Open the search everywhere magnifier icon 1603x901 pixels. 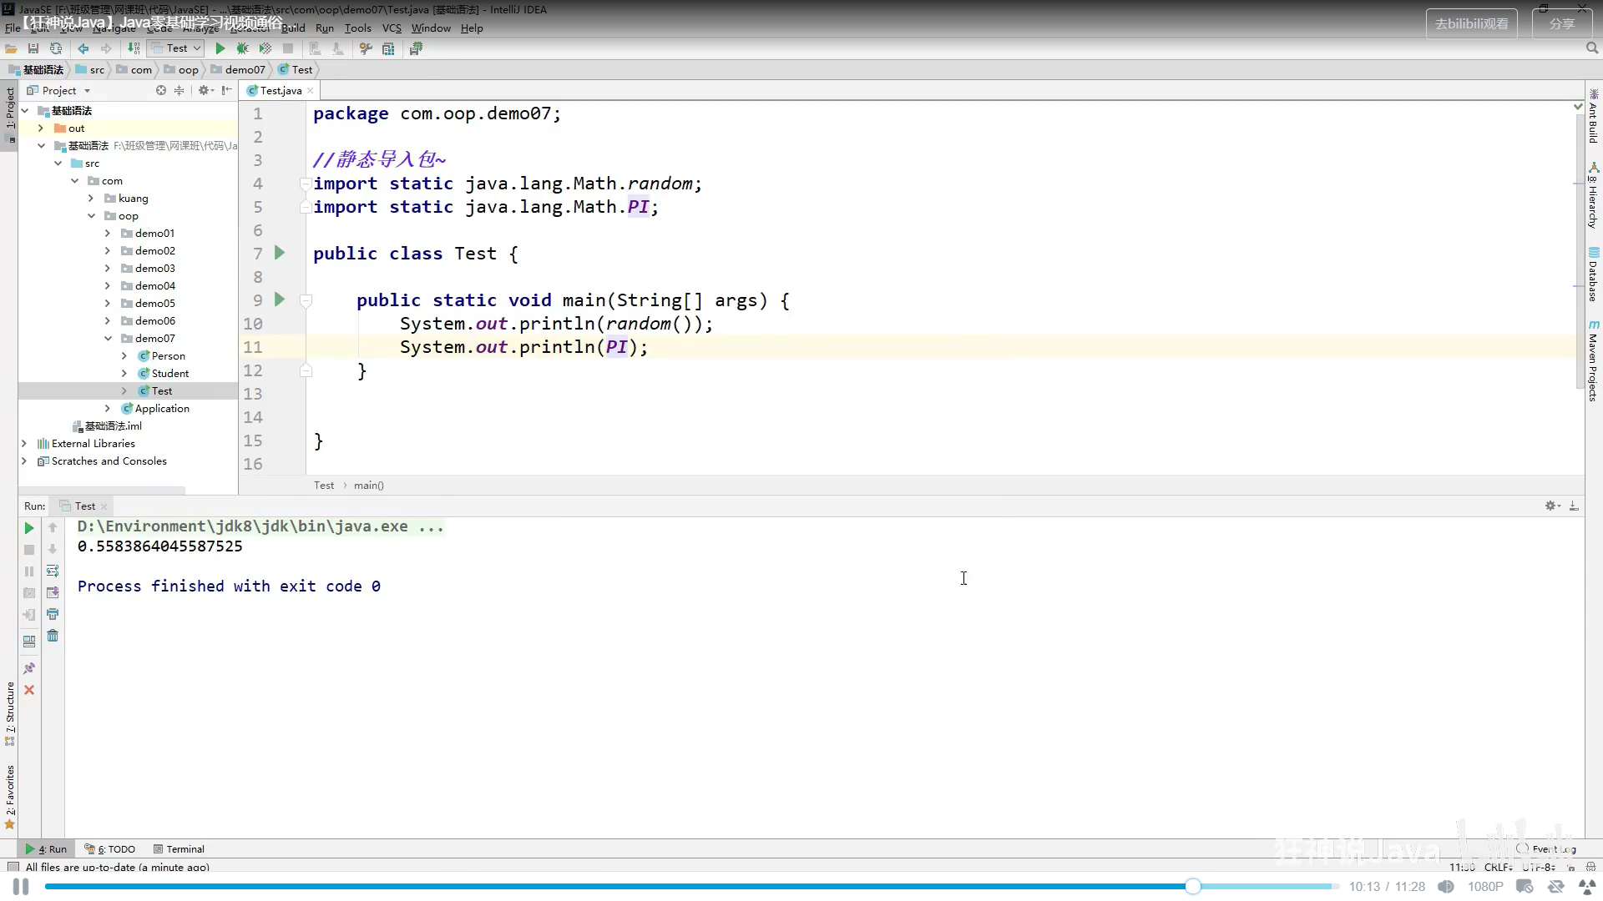1591,48
